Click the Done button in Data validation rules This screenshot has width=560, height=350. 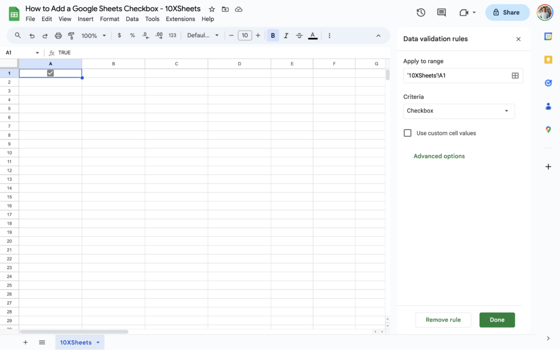coord(497,320)
